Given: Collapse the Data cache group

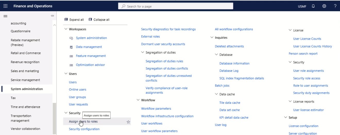Looking at the screenshot, I should (217, 94).
